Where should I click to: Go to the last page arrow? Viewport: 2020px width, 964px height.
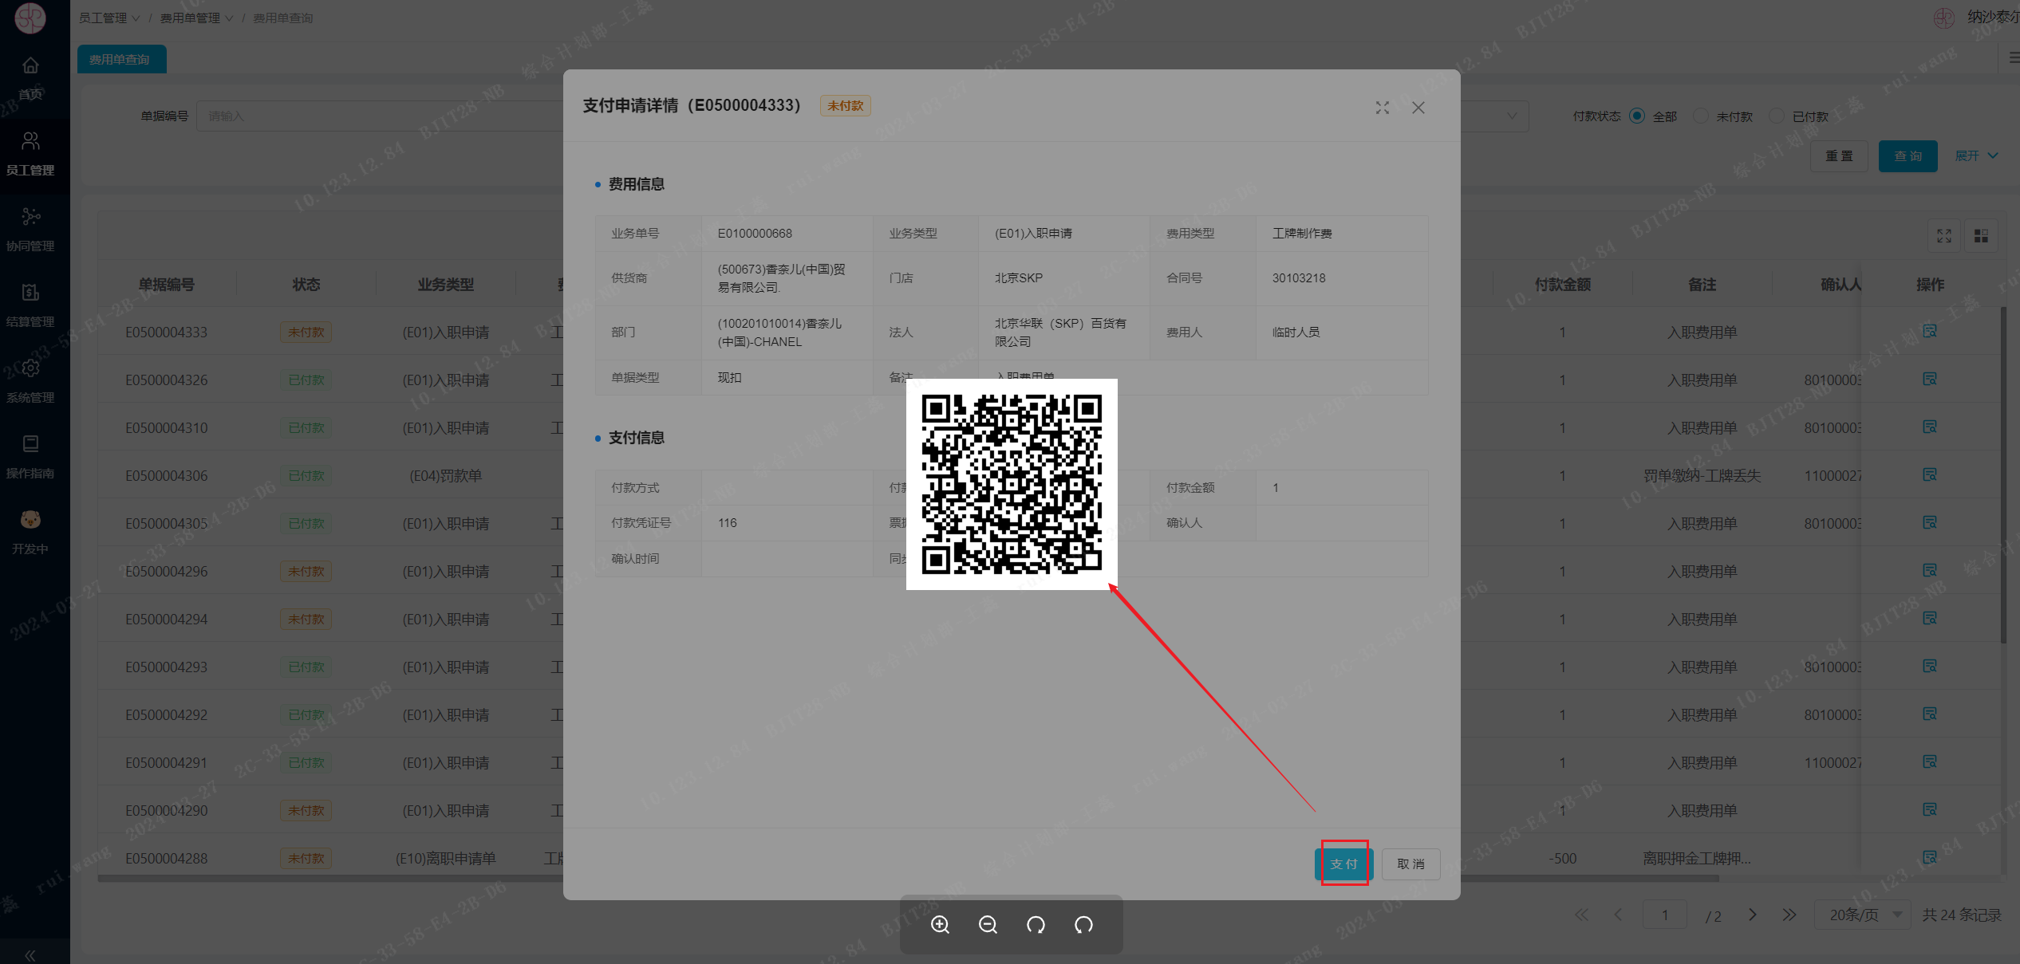pyautogui.click(x=1789, y=915)
